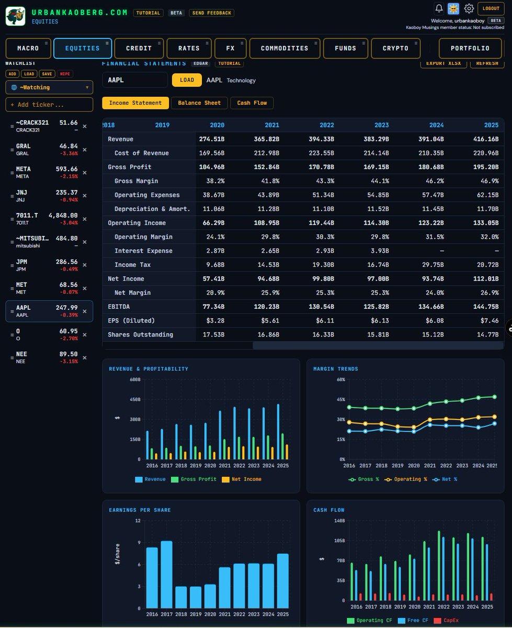The width and height of the screenshot is (512, 628).
Task: Open the CREDIT tab submenu icon
Action: click(160, 42)
